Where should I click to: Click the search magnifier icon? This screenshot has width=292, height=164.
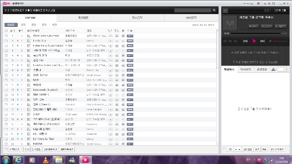point(214,10)
